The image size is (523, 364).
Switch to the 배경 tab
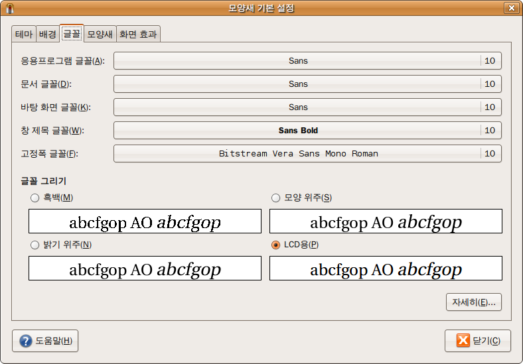point(48,34)
